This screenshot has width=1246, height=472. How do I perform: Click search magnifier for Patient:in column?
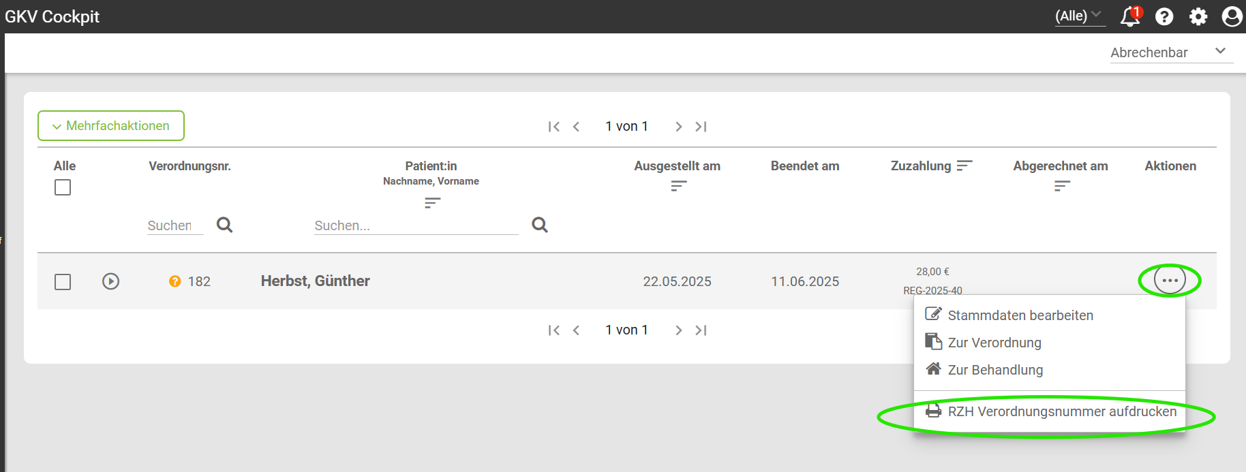point(540,225)
